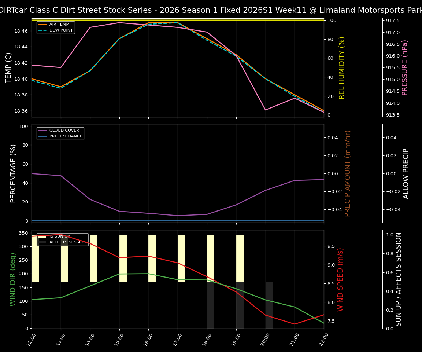Toggle the AIR TEMP legend entry visibility
422x352 pixels.
point(59,24)
